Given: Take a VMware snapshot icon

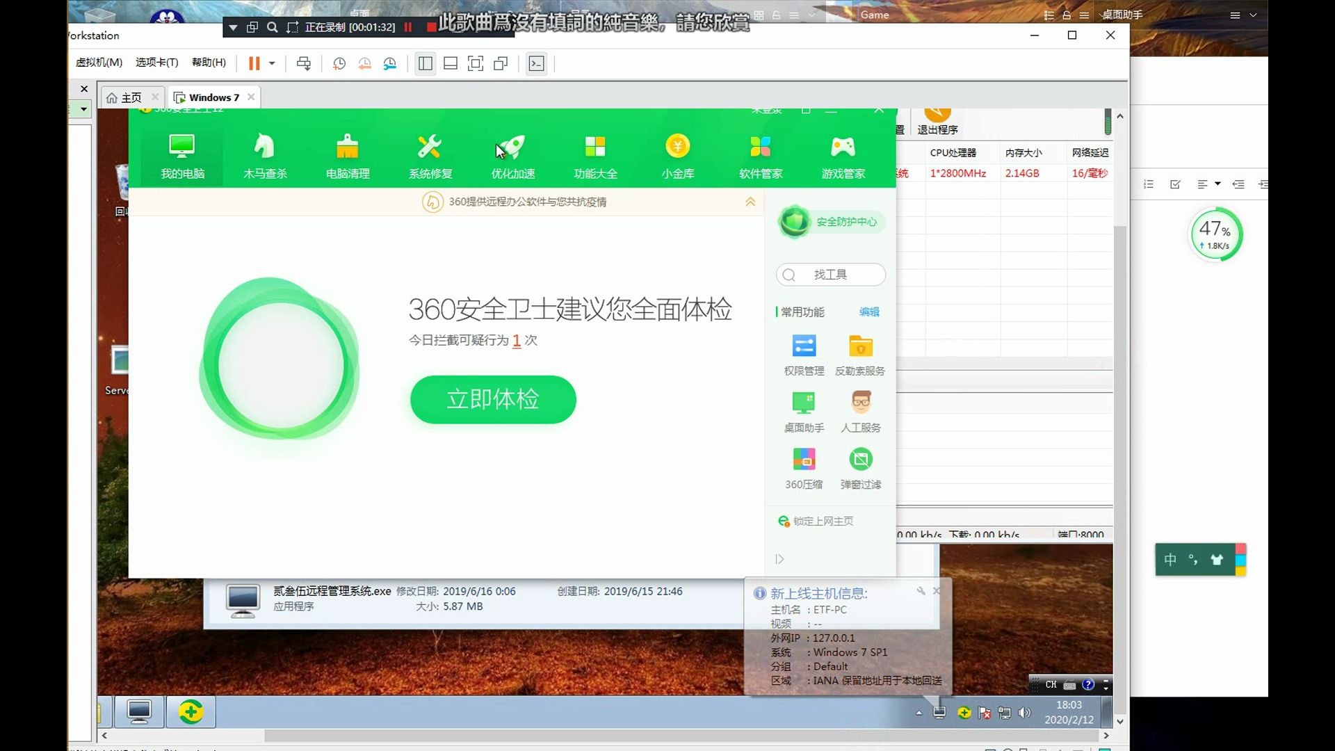Looking at the screenshot, I should pyautogui.click(x=339, y=63).
